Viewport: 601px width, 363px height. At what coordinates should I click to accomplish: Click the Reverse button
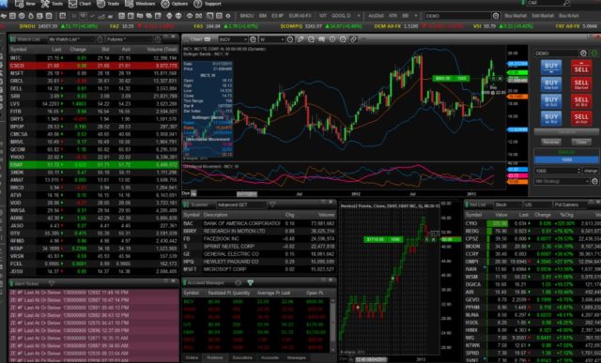pos(551,142)
